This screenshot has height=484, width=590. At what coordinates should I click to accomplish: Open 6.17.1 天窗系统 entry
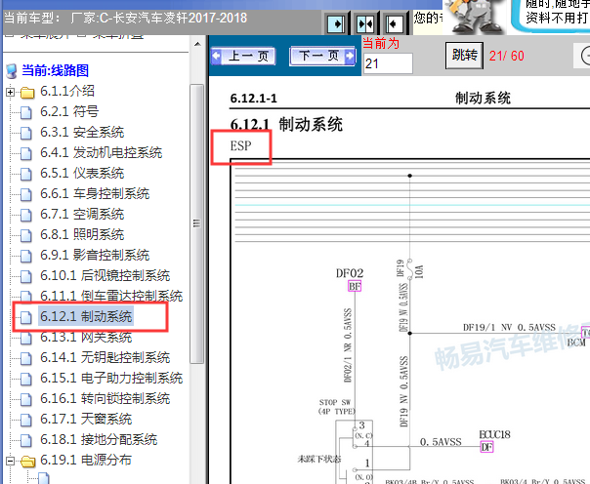(x=86, y=419)
